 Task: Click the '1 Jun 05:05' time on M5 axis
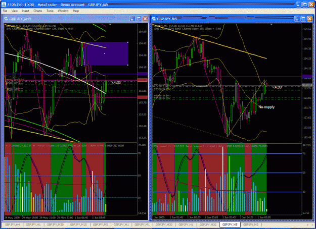[265, 217]
